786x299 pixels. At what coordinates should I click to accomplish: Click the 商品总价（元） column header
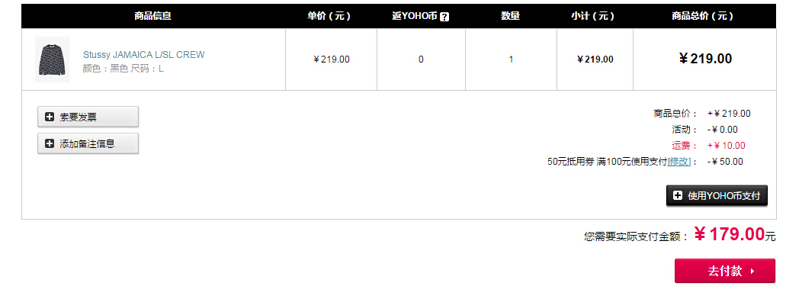pyautogui.click(x=703, y=16)
